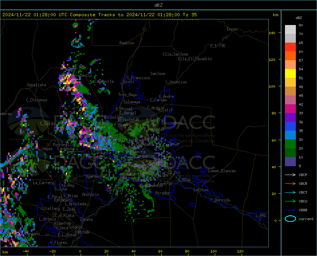This screenshot has width=317, height=256.
Task: Click the Clla.SanJose map label
Action: pyautogui.click(x=175, y=54)
